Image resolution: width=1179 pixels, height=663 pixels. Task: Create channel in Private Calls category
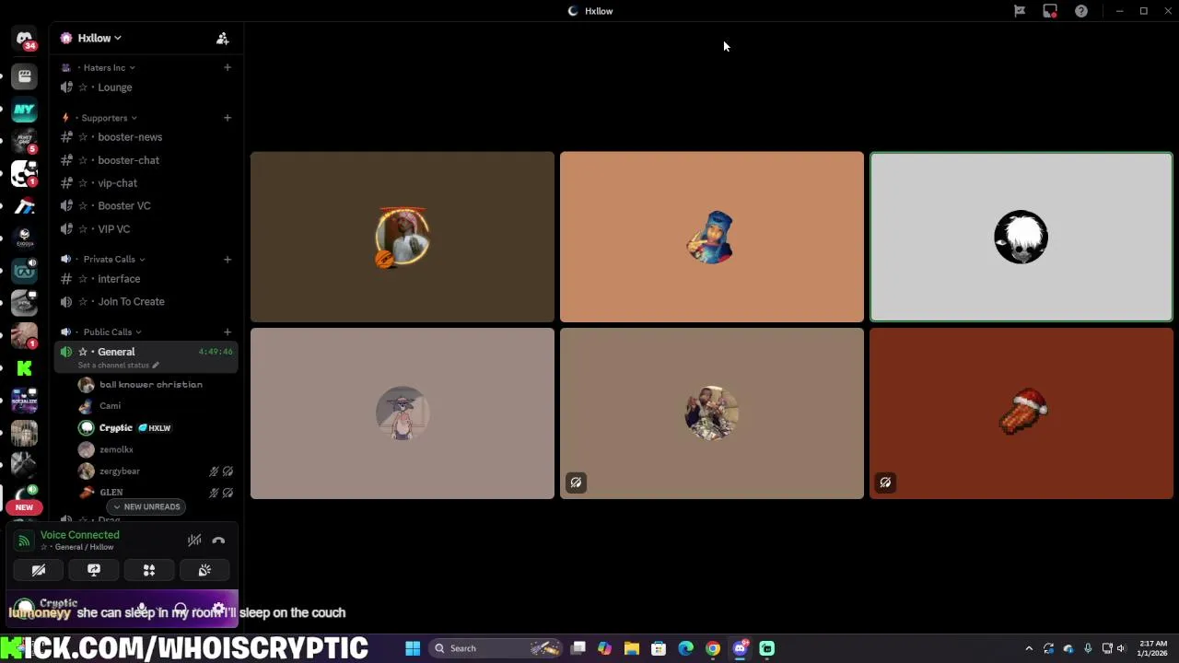pyautogui.click(x=228, y=259)
